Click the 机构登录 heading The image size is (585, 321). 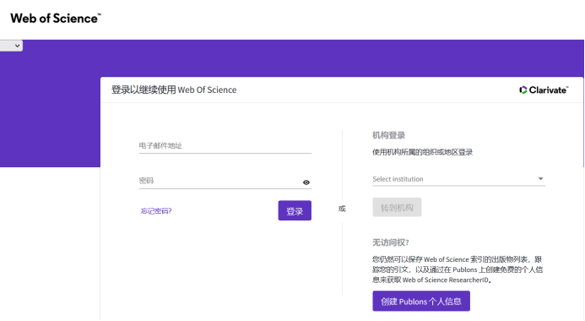point(389,135)
